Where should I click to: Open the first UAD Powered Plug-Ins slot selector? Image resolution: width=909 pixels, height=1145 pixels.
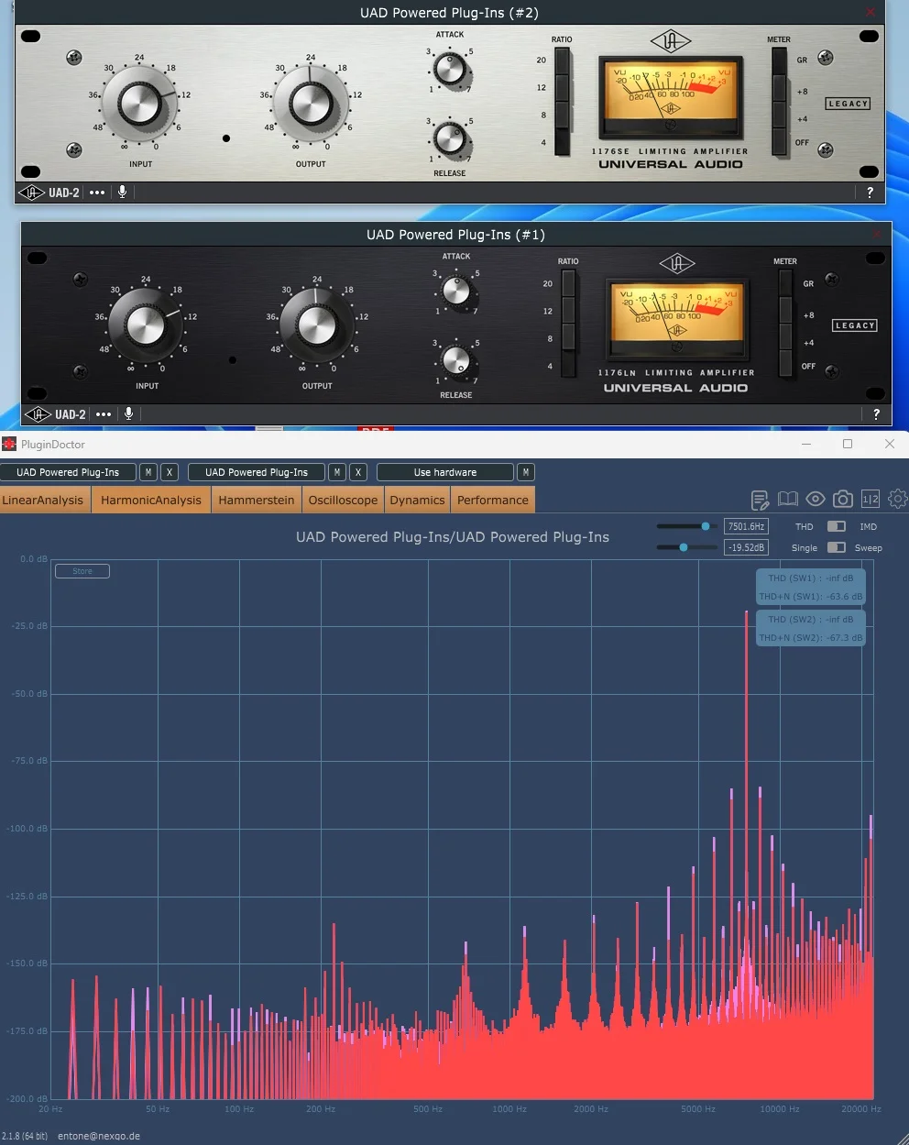68,472
